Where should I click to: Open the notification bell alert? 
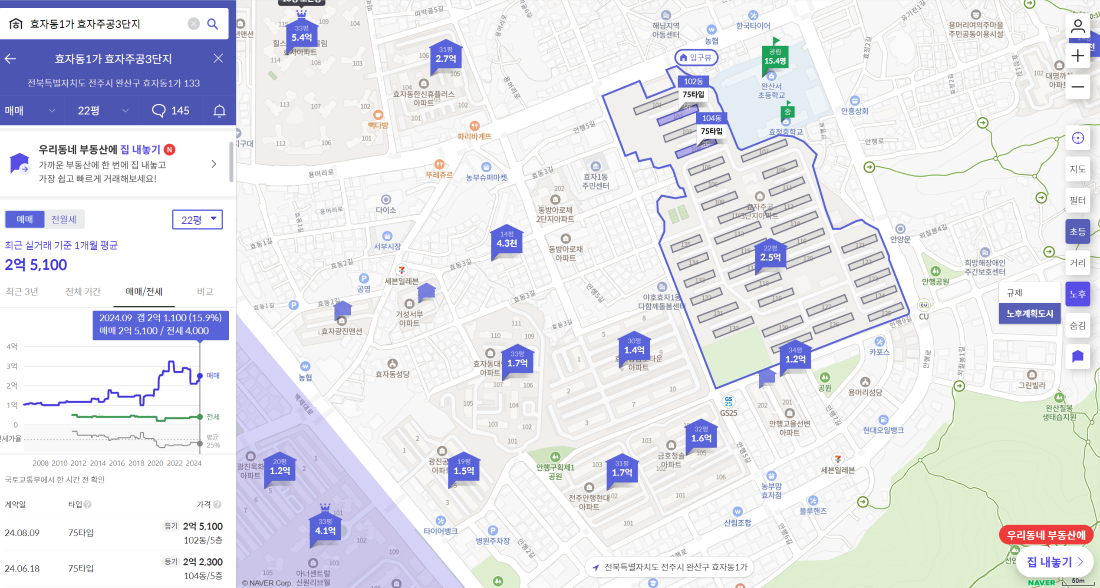219,111
